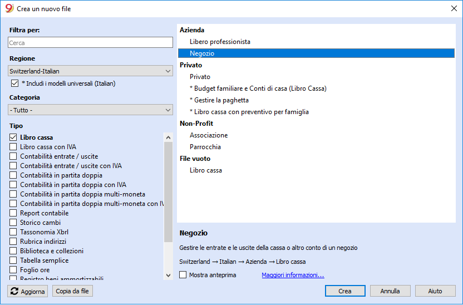Select the Libero professionista template
Viewport: 463px width, 305px height.
[x=220, y=42]
